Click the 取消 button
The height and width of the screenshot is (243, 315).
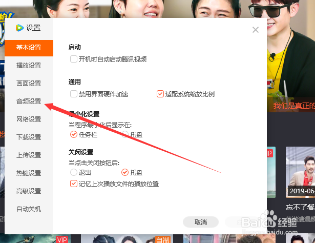201,222
